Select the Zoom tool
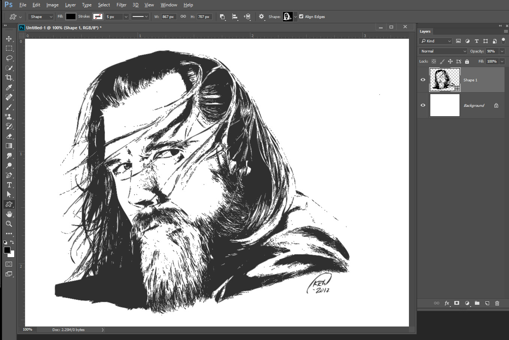509x340 pixels. pos(9,224)
